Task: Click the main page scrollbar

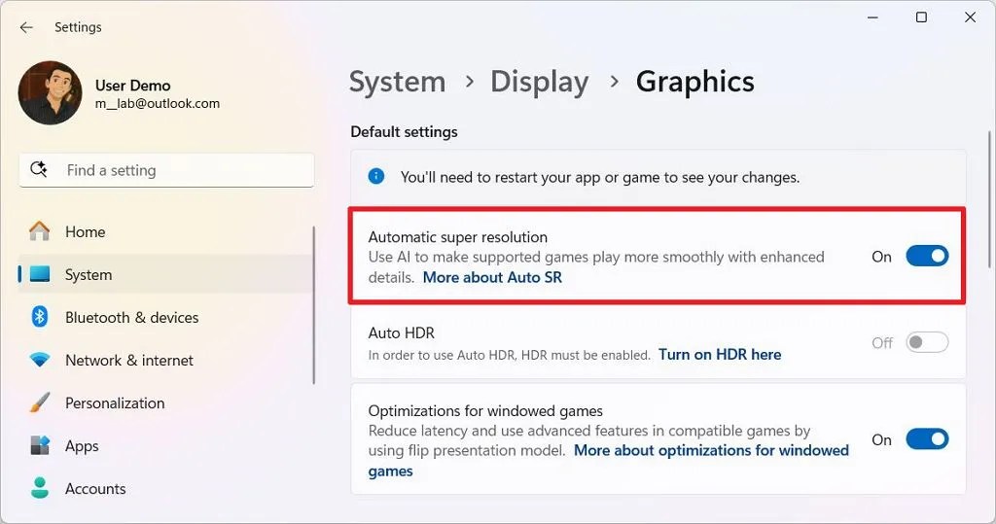Action: pos(989,199)
